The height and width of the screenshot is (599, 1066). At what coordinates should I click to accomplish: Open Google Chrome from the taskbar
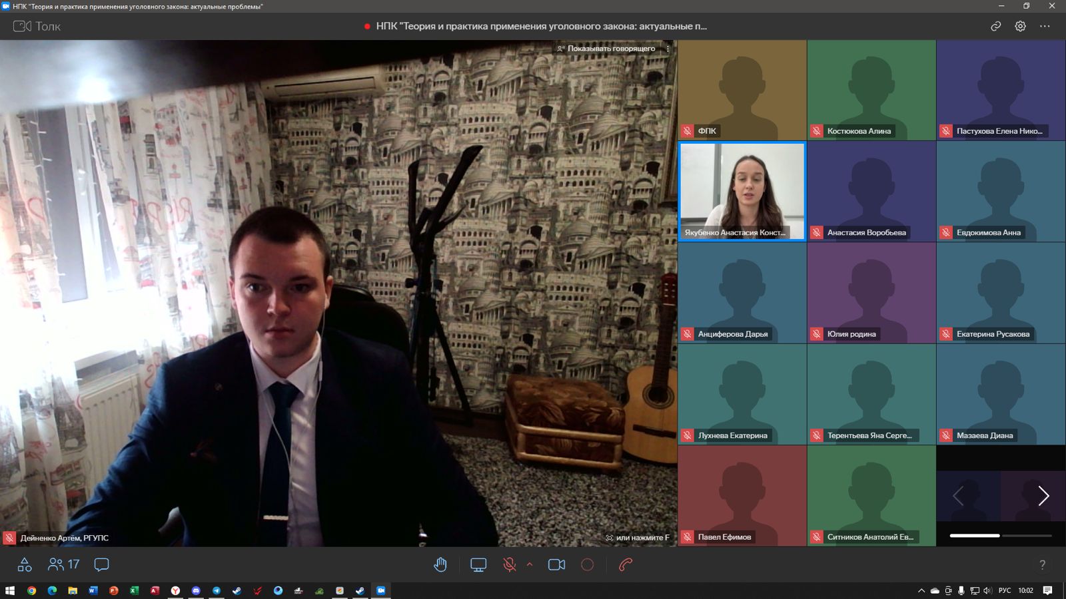(31, 590)
